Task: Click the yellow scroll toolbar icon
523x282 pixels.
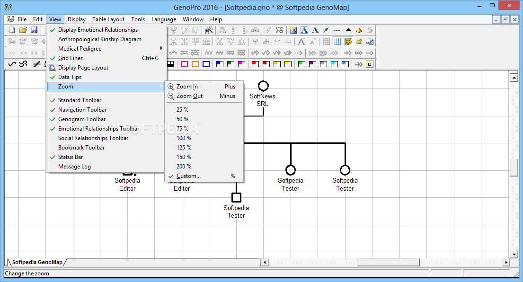Action: (x=359, y=42)
